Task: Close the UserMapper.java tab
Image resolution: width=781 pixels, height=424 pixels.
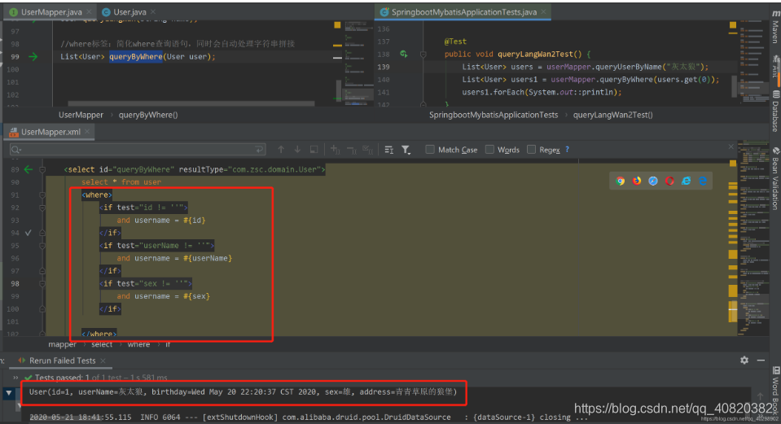Action: coord(89,12)
